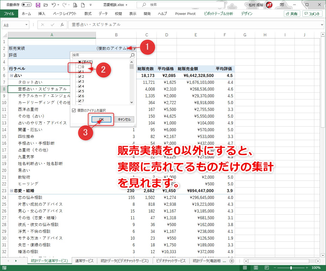Uncheck the 2 item checkbox
326x271 pixels.
click(x=80, y=76)
